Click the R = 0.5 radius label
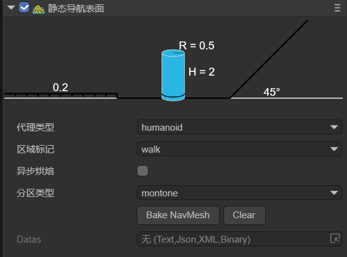The width and height of the screenshot is (347, 257). 197,46
